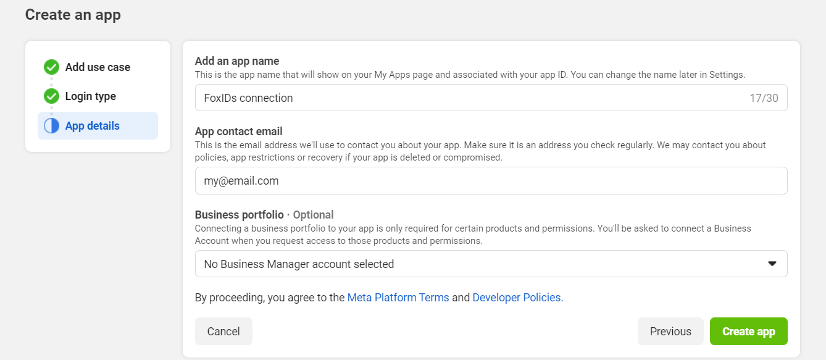Image resolution: width=826 pixels, height=360 pixels.
Task: Click the Create an app page heading
Action: click(73, 14)
